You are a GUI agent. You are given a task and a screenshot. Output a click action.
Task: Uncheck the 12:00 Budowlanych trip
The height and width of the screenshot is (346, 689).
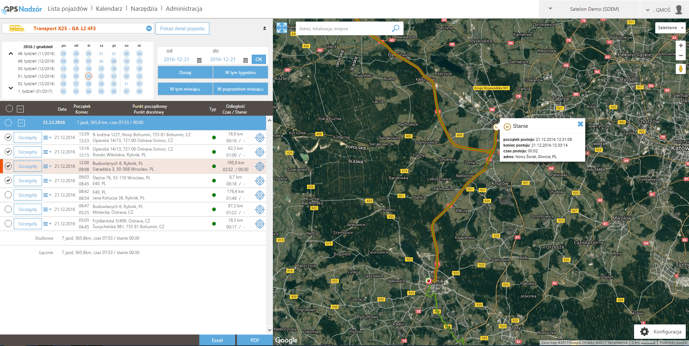tap(8, 166)
